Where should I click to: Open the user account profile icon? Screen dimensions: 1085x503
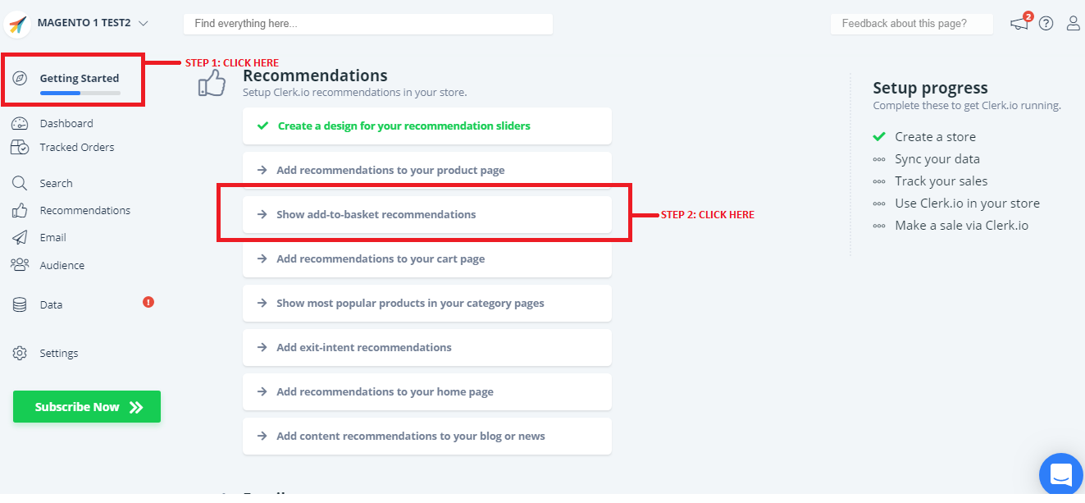[1073, 24]
